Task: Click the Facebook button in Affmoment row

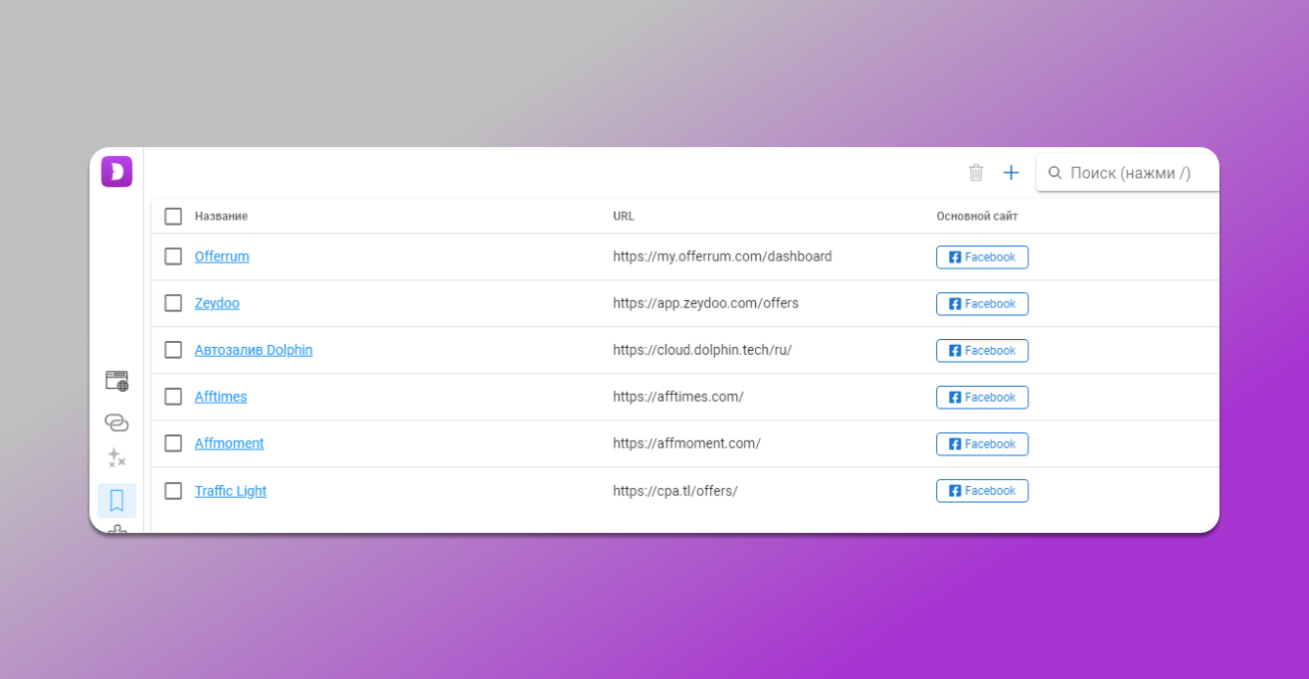Action: pos(982,444)
